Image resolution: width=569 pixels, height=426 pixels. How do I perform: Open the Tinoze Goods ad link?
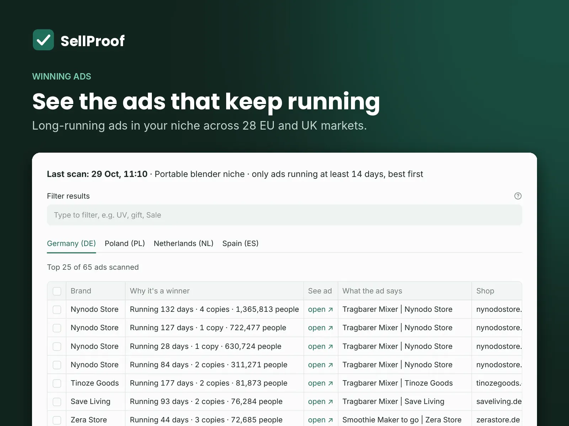(x=320, y=383)
